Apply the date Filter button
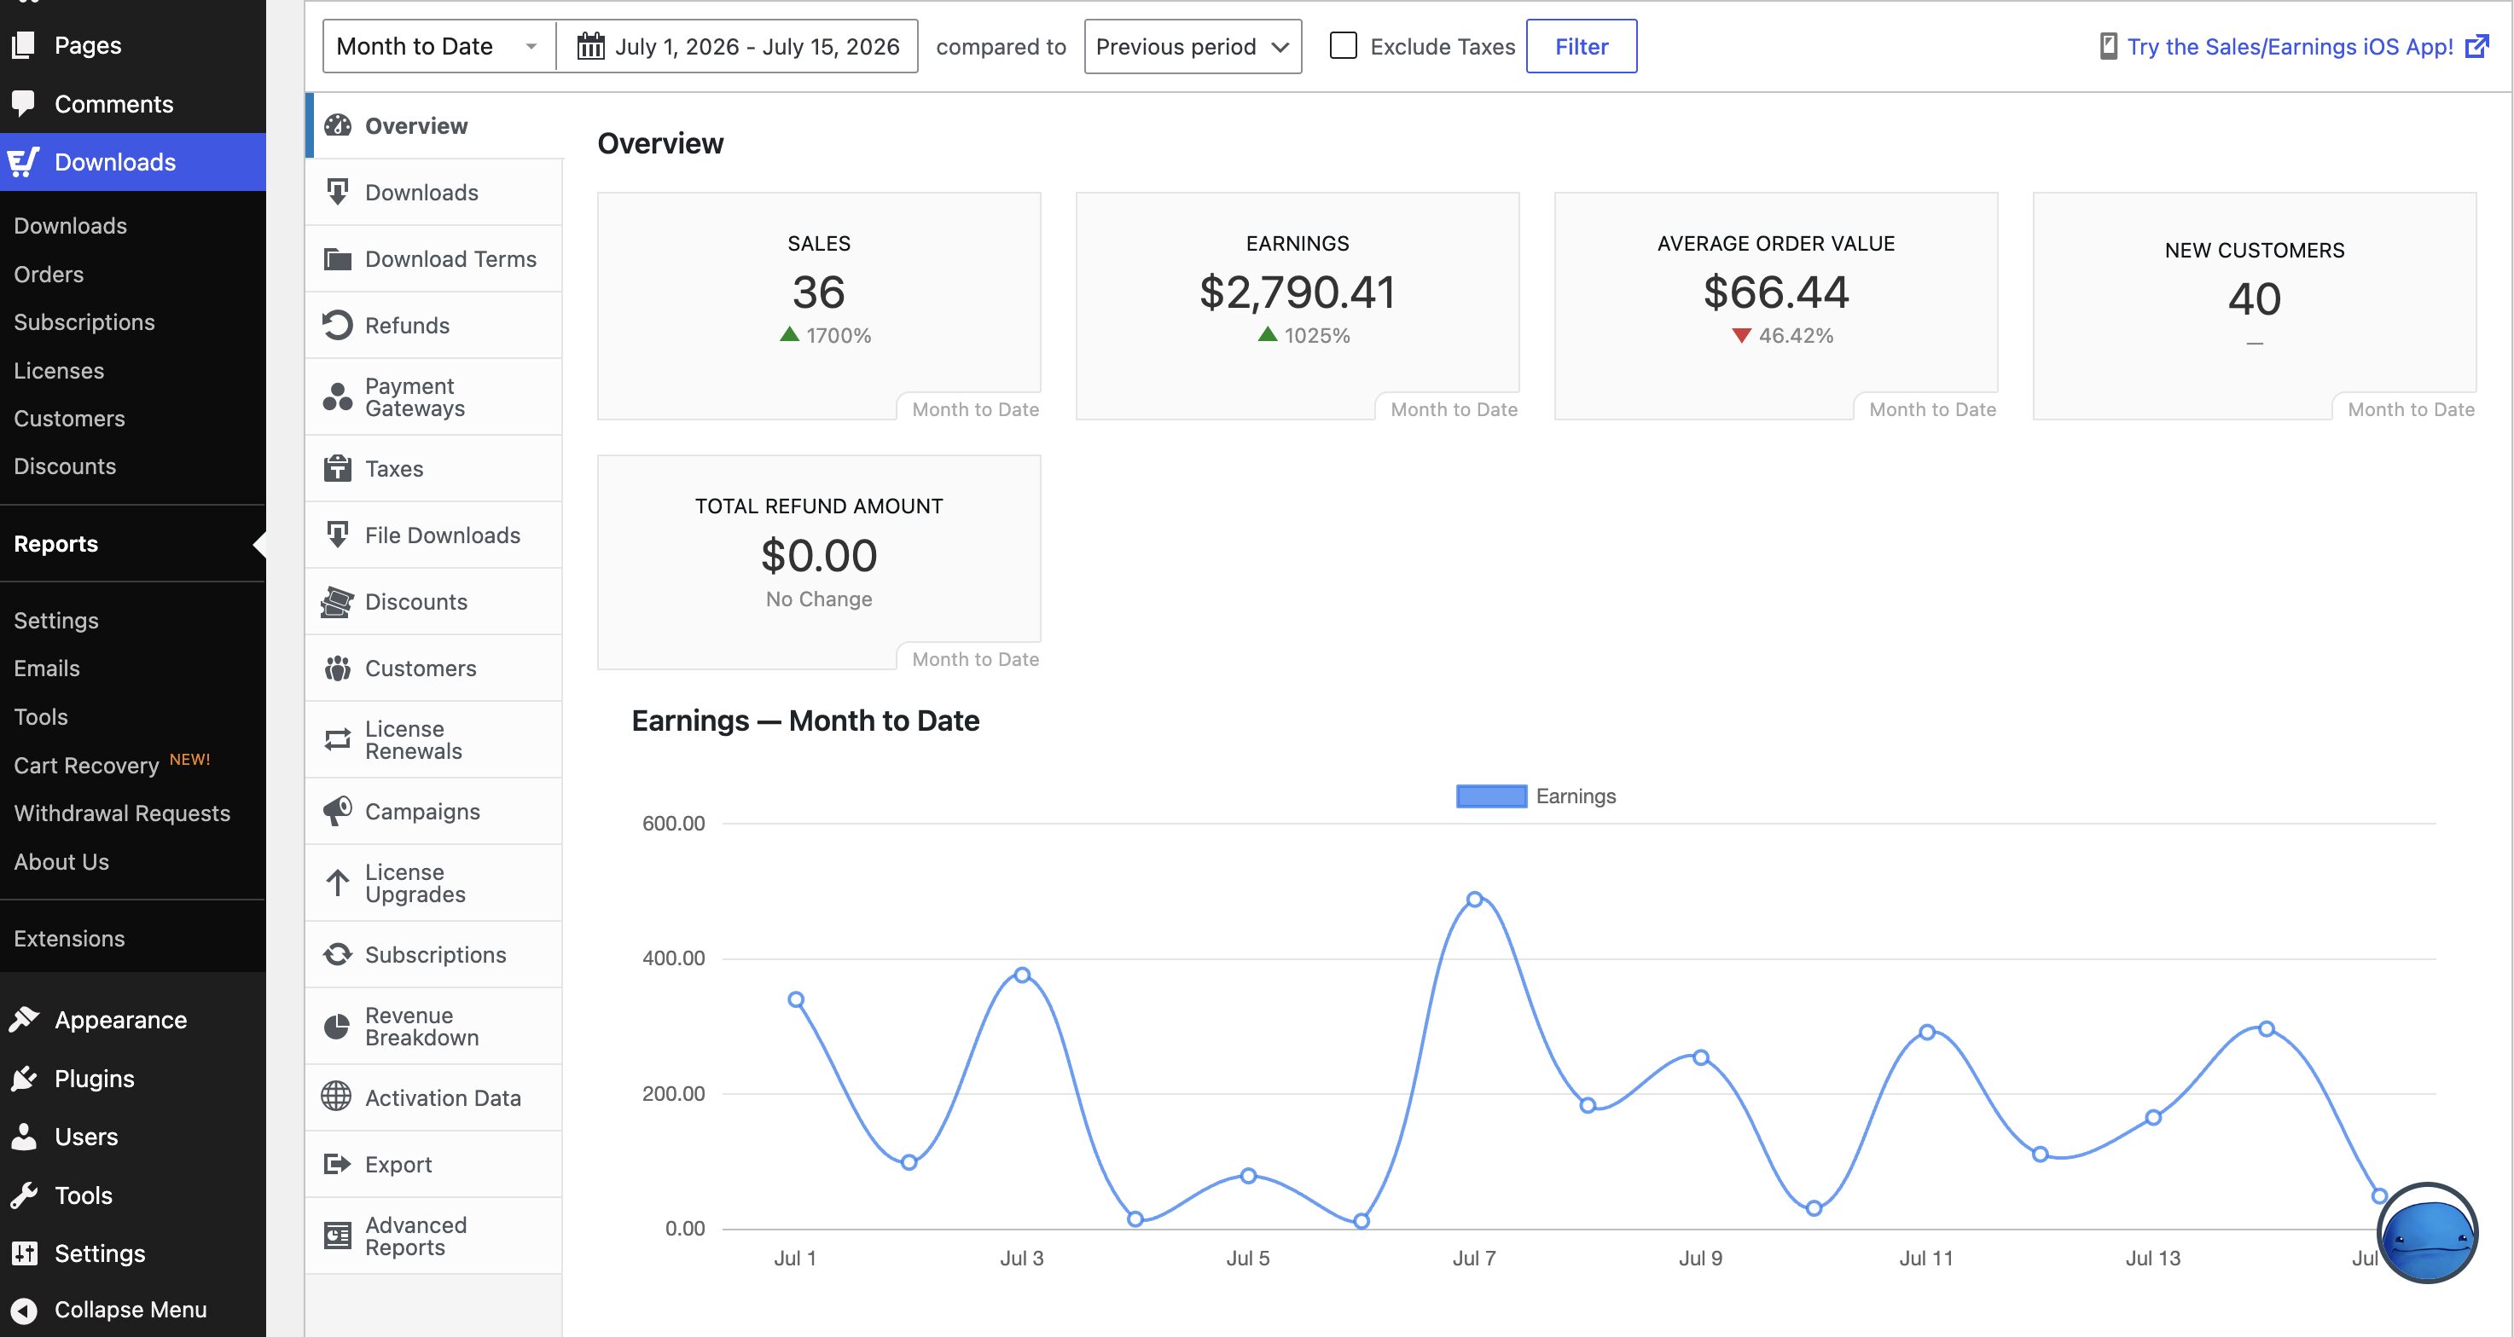 point(1581,46)
